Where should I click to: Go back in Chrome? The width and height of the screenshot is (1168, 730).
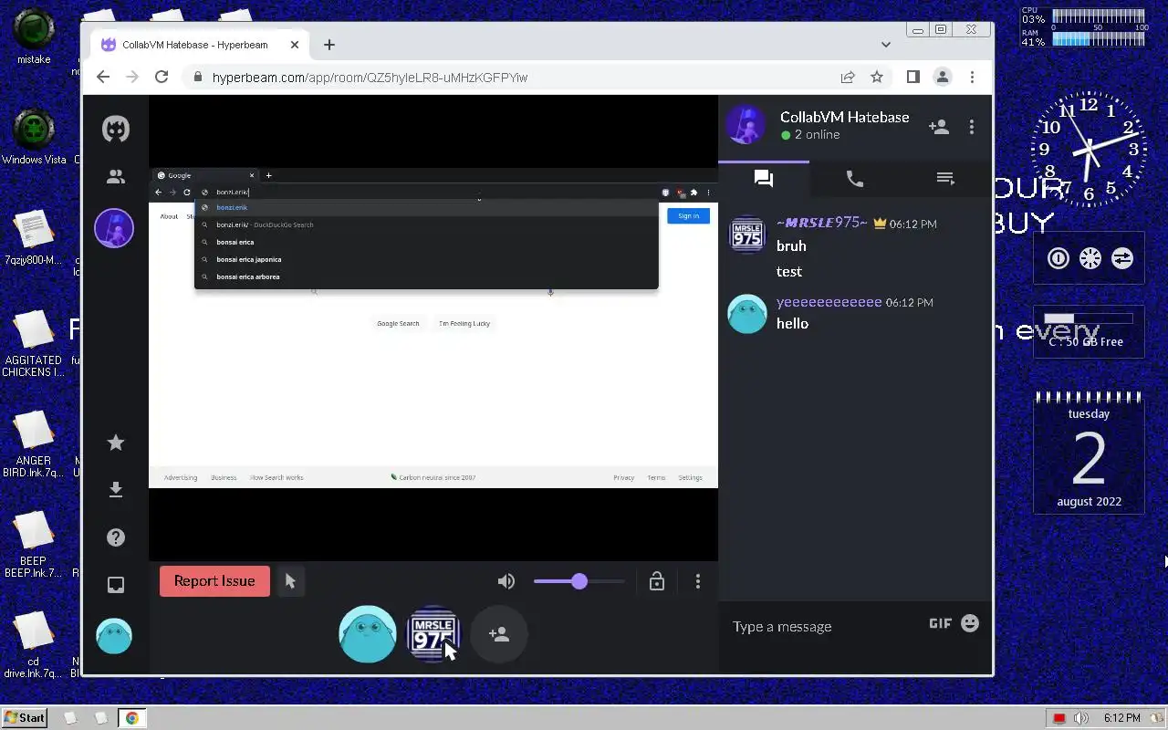click(103, 78)
